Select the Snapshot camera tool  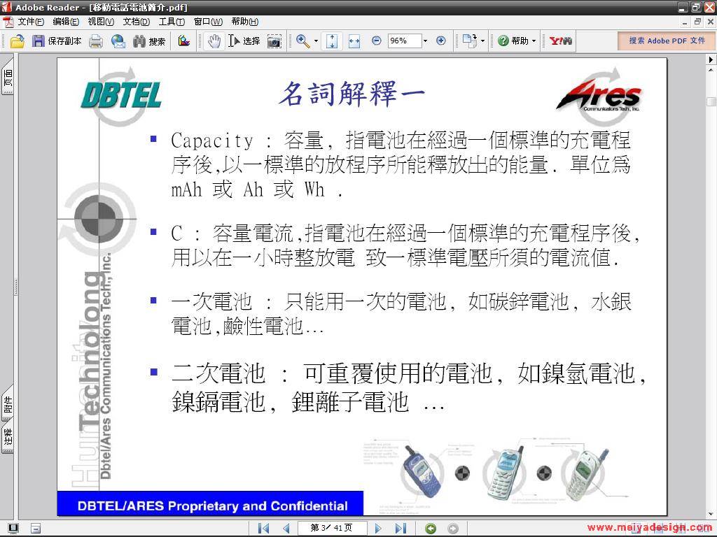(274, 41)
